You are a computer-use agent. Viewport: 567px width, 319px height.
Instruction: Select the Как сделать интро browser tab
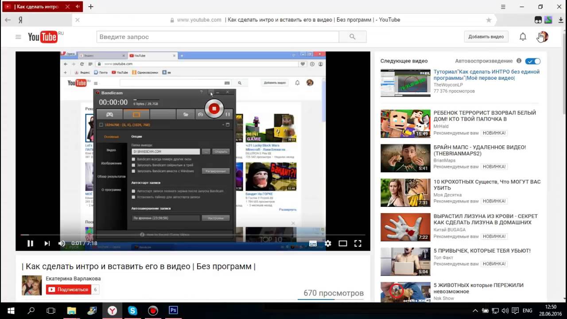point(36,7)
